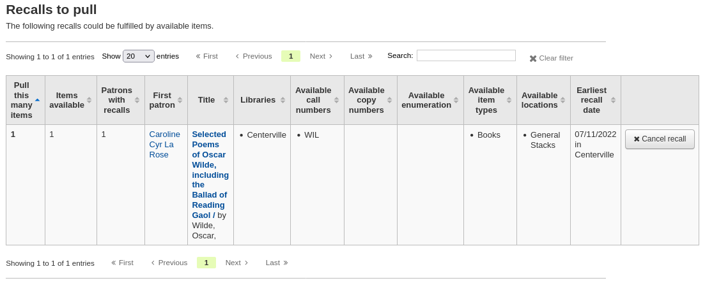Sort by Items available column arrows

tap(89, 100)
